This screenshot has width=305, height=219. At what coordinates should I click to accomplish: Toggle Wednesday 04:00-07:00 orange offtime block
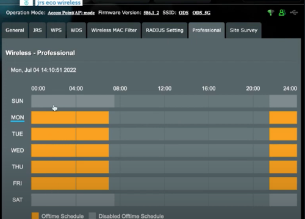tap(93, 150)
